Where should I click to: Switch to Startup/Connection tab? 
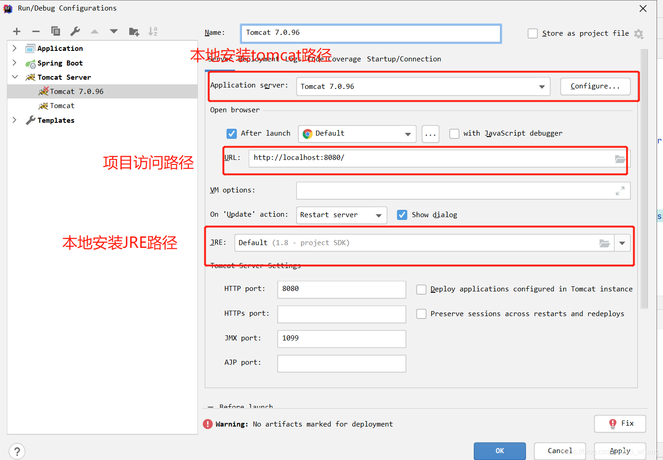[x=404, y=59]
